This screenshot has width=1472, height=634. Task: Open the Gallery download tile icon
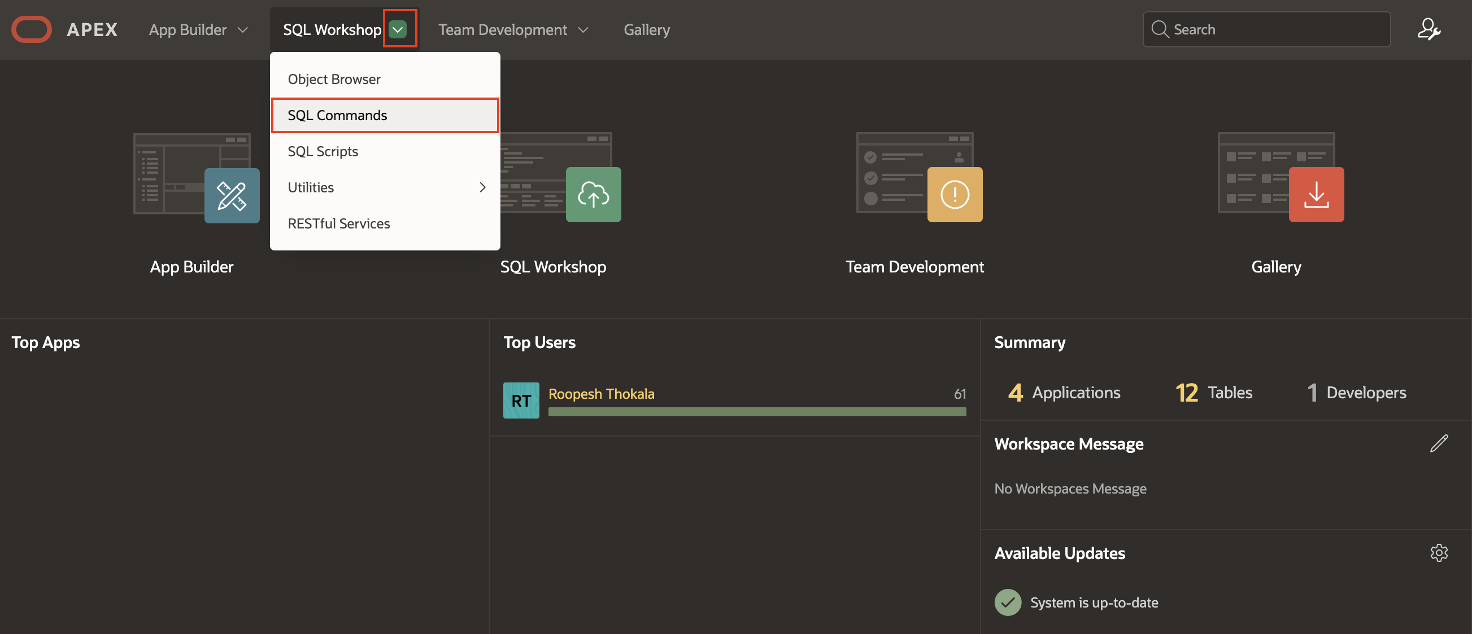(x=1316, y=195)
